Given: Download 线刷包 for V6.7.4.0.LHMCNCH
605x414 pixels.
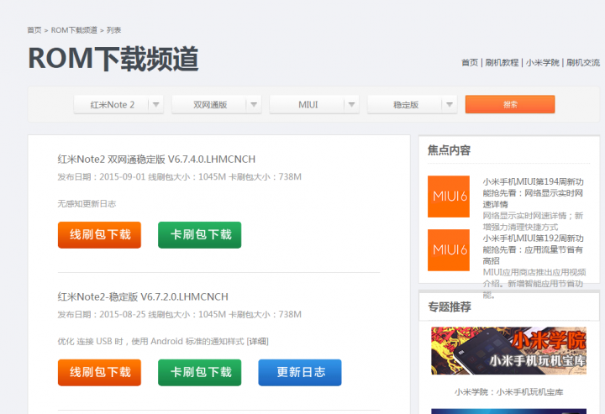Looking at the screenshot, I should 99,235.
